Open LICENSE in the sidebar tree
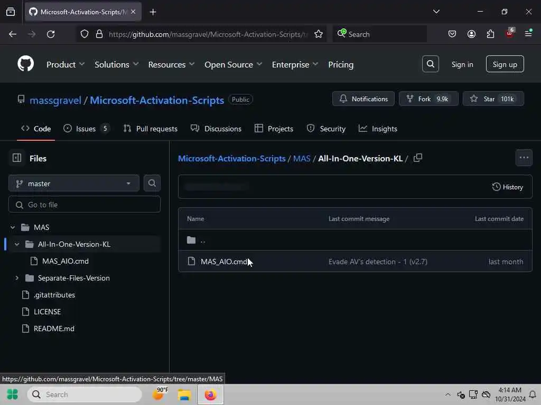Screen dimensions: 541x405 47,312
